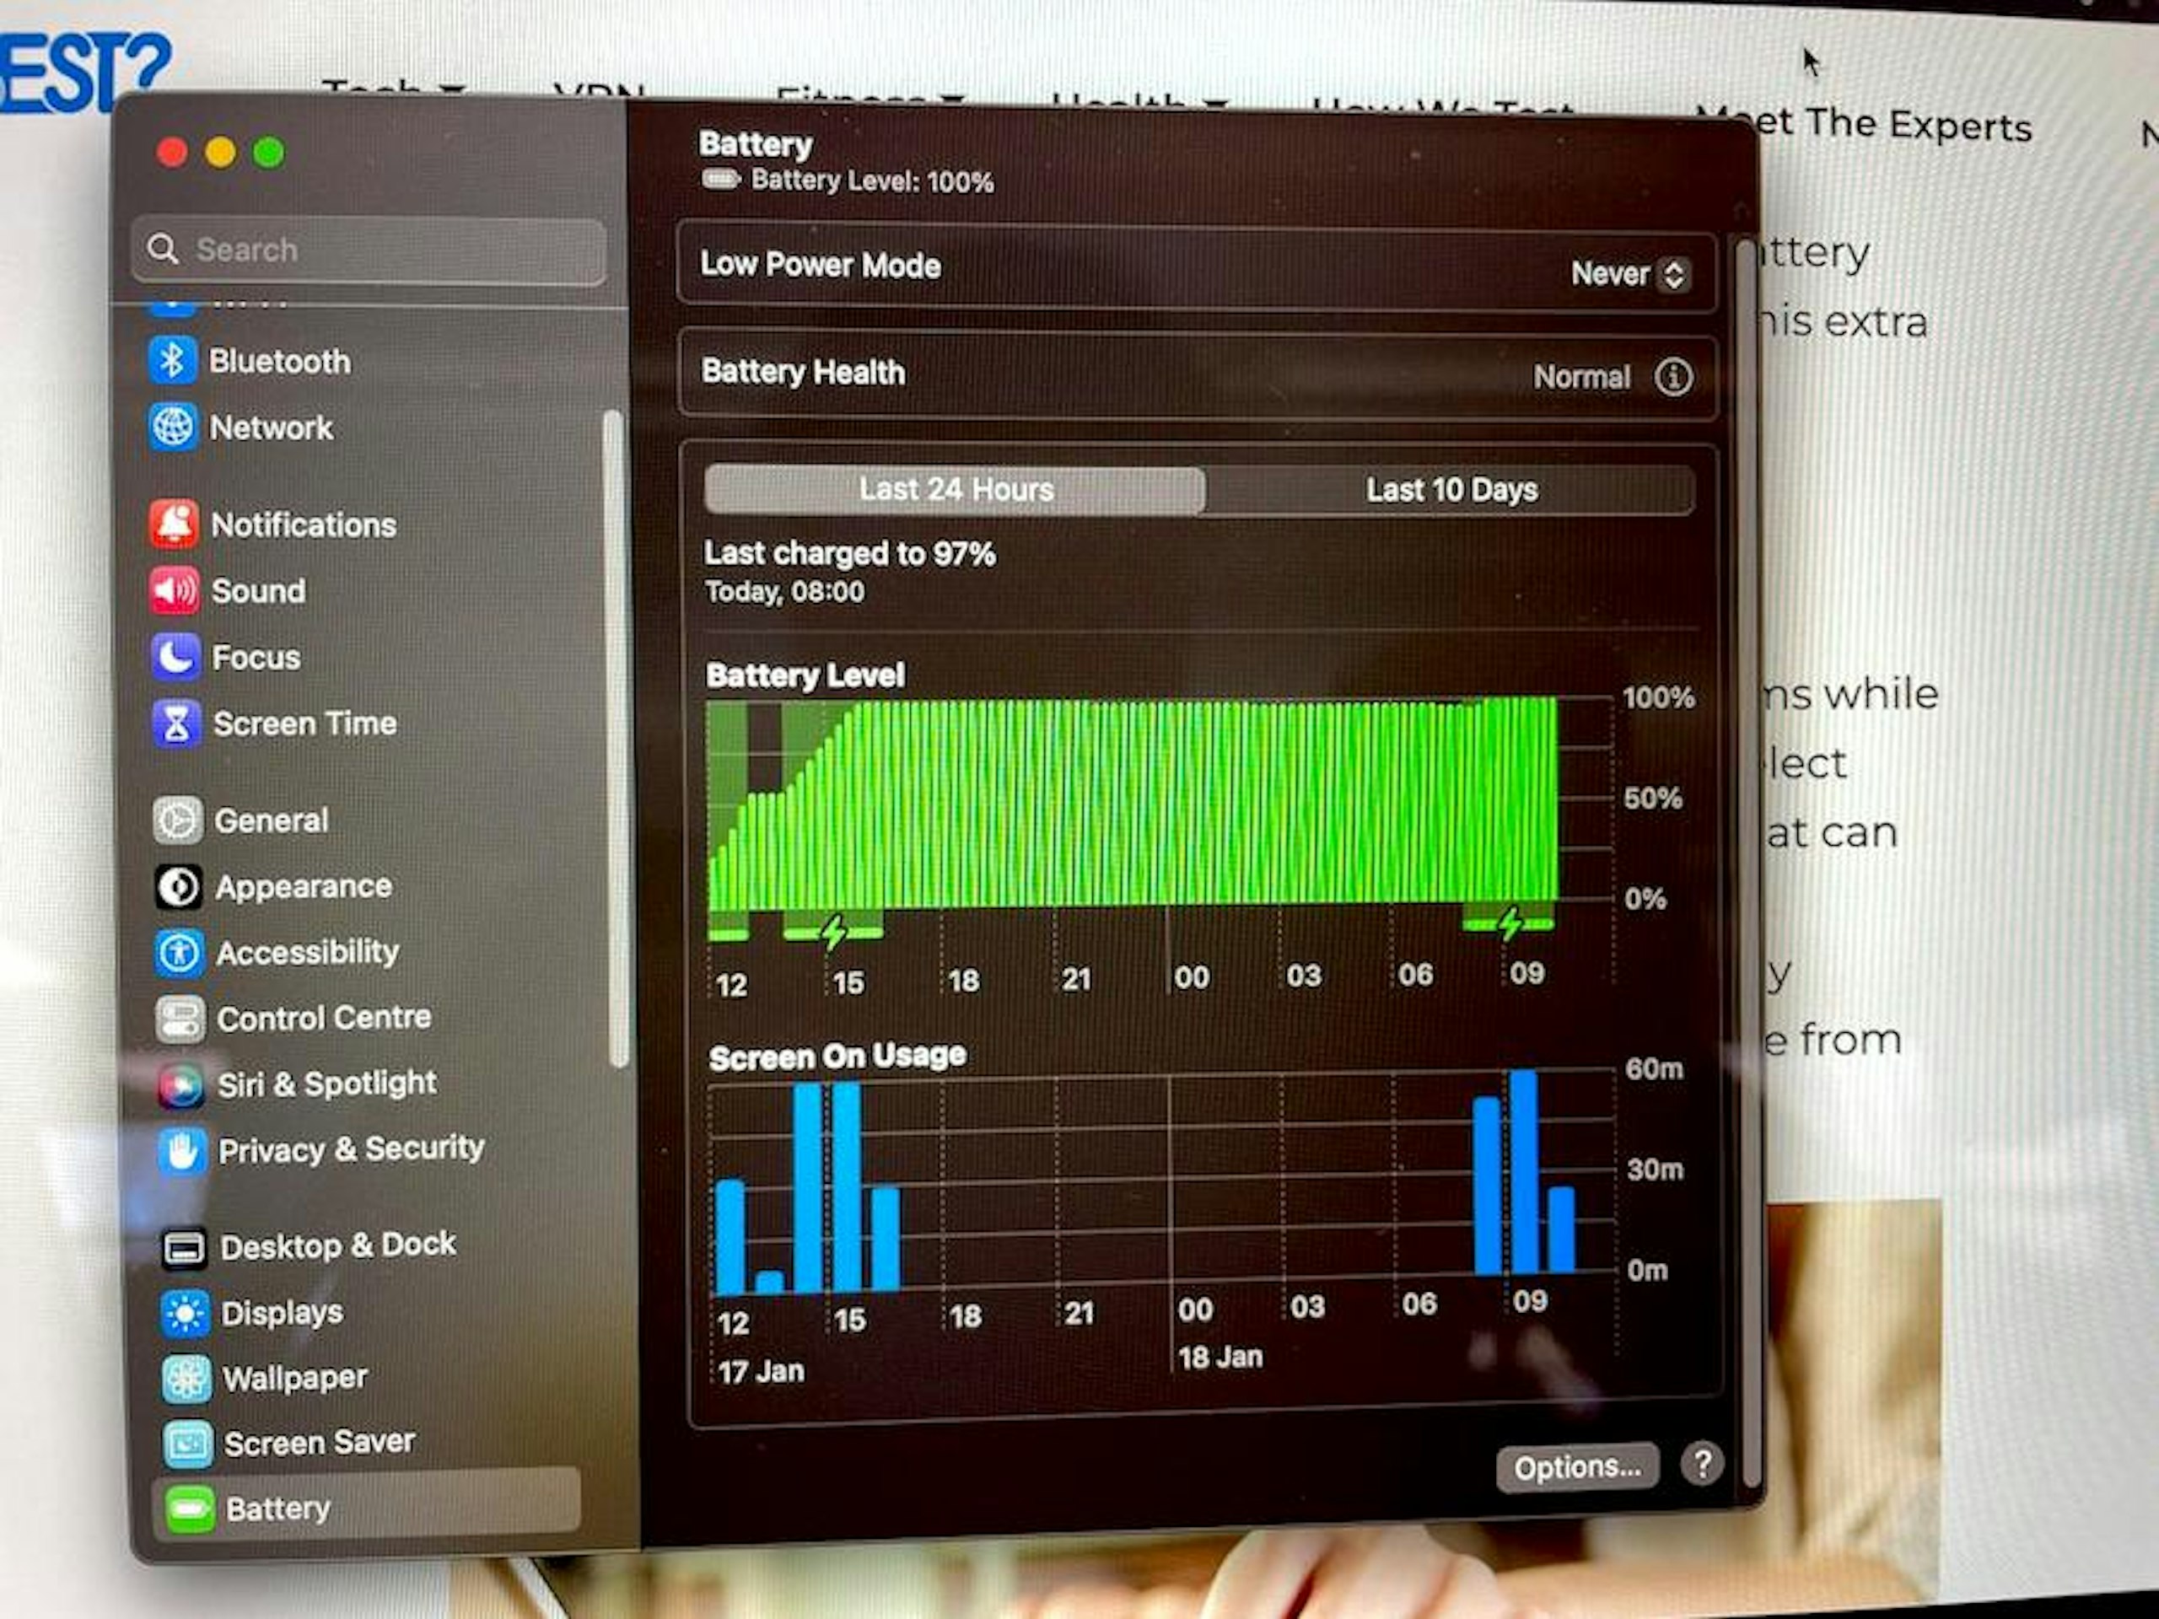Click the Bluetooth icon in sidebar
Viewport: 2159px width, 1619px height.
pyautogui.click(x=172, y=360)
